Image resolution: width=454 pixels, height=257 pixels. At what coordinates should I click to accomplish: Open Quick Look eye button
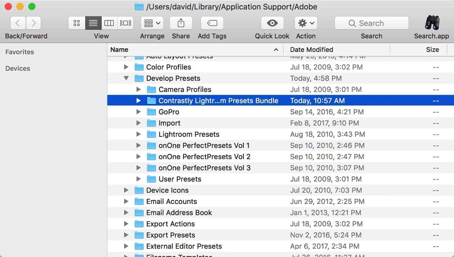pos(272,23)
